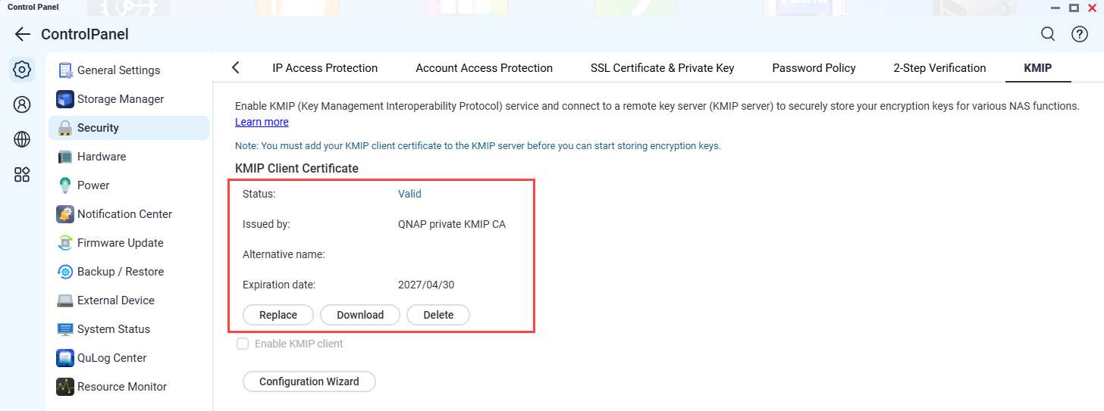The width and height of the screenshot is (1104, 411).
Task: Click the Download certificate button
Action: tap(360, 315)
